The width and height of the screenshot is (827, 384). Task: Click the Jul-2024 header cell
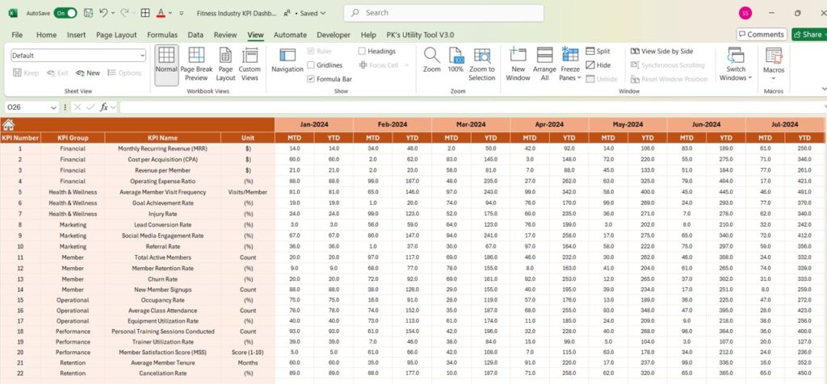pos(785,125)
